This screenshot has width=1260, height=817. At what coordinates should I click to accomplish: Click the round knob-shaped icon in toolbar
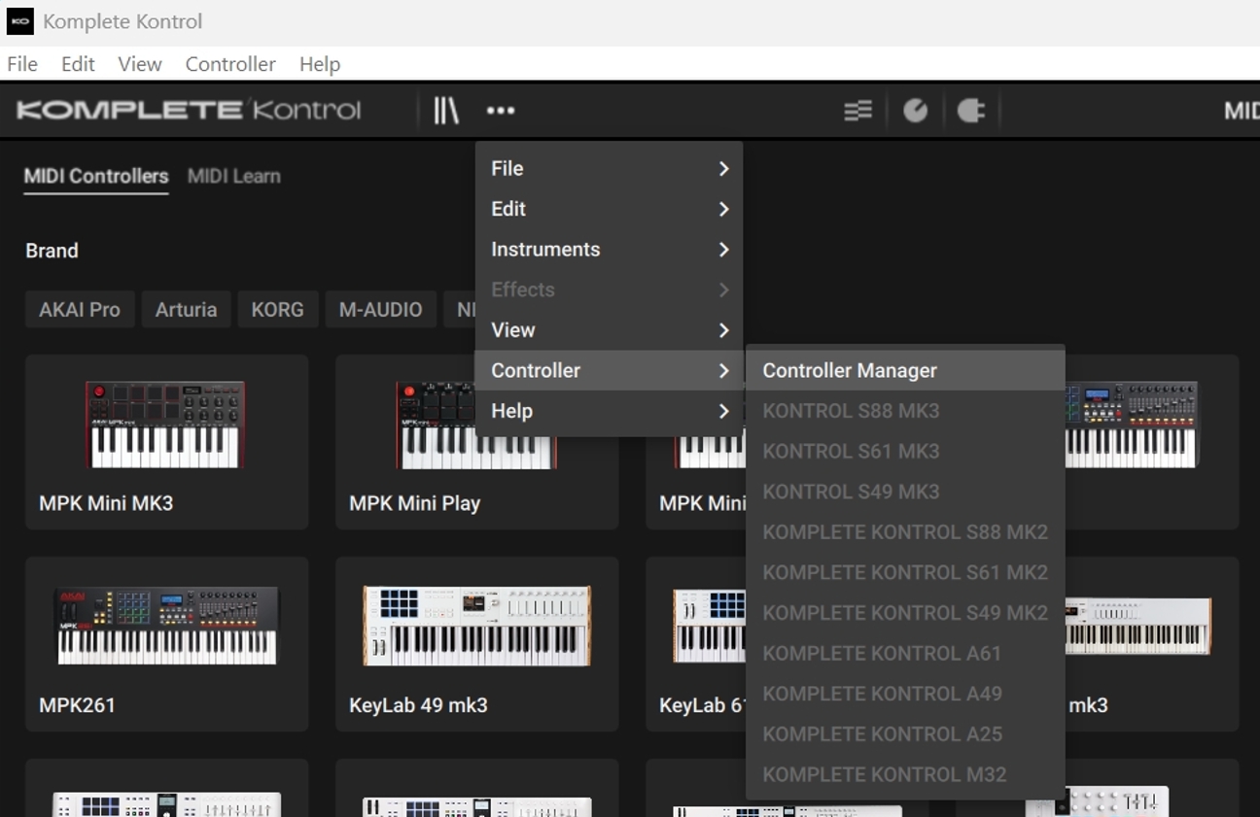pos(915,111)
